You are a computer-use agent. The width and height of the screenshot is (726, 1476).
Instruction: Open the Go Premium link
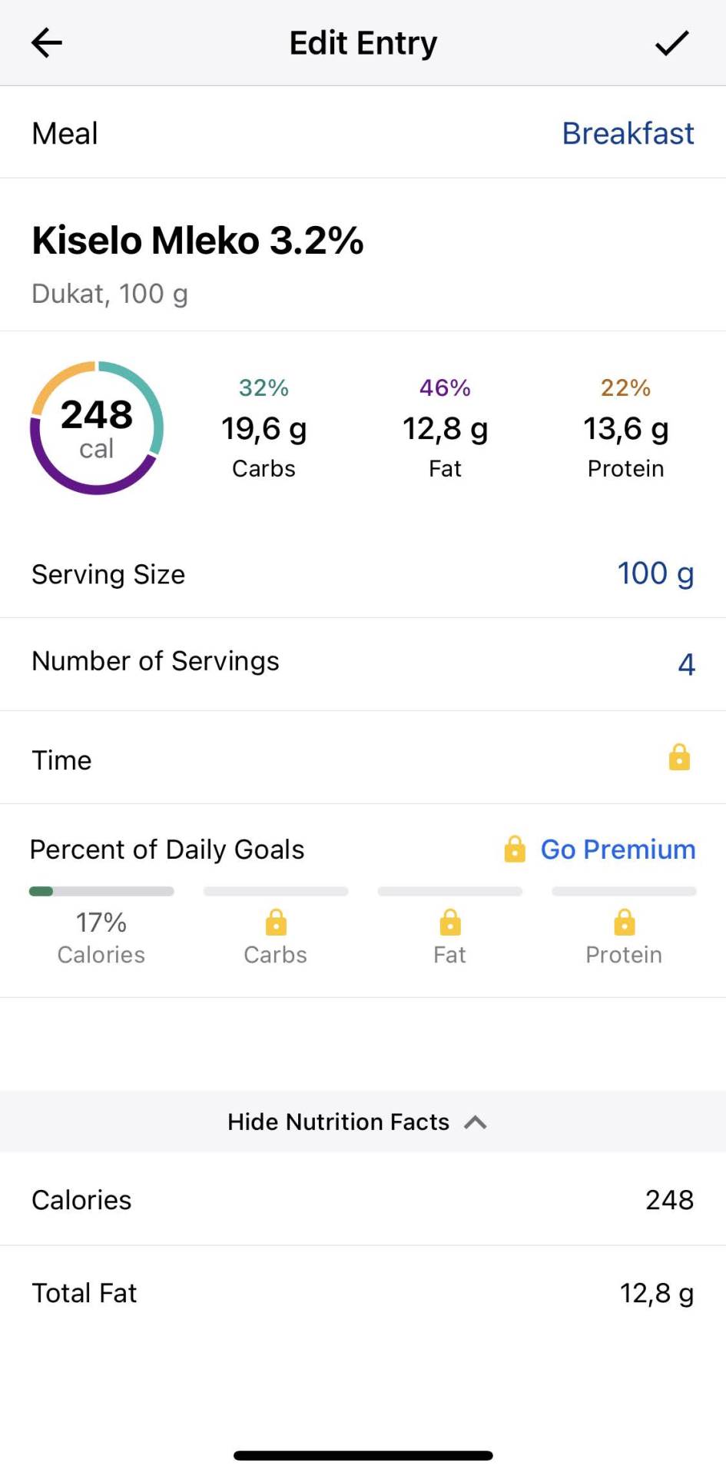click(618, 849)
